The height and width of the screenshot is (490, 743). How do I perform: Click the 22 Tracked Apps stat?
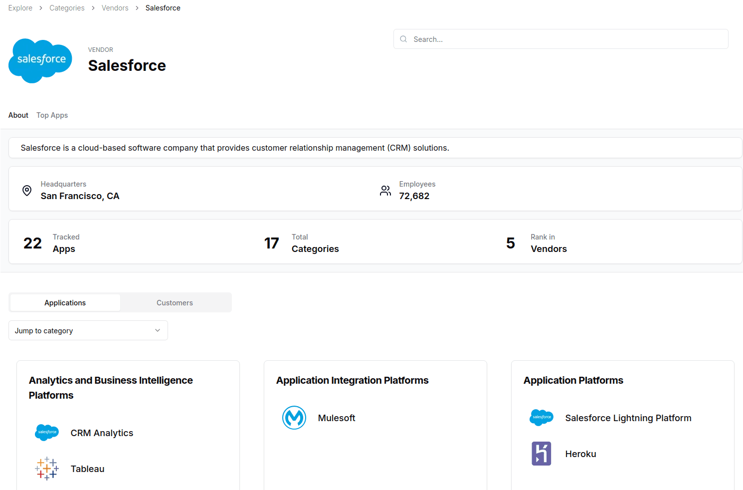click(52, 243)
